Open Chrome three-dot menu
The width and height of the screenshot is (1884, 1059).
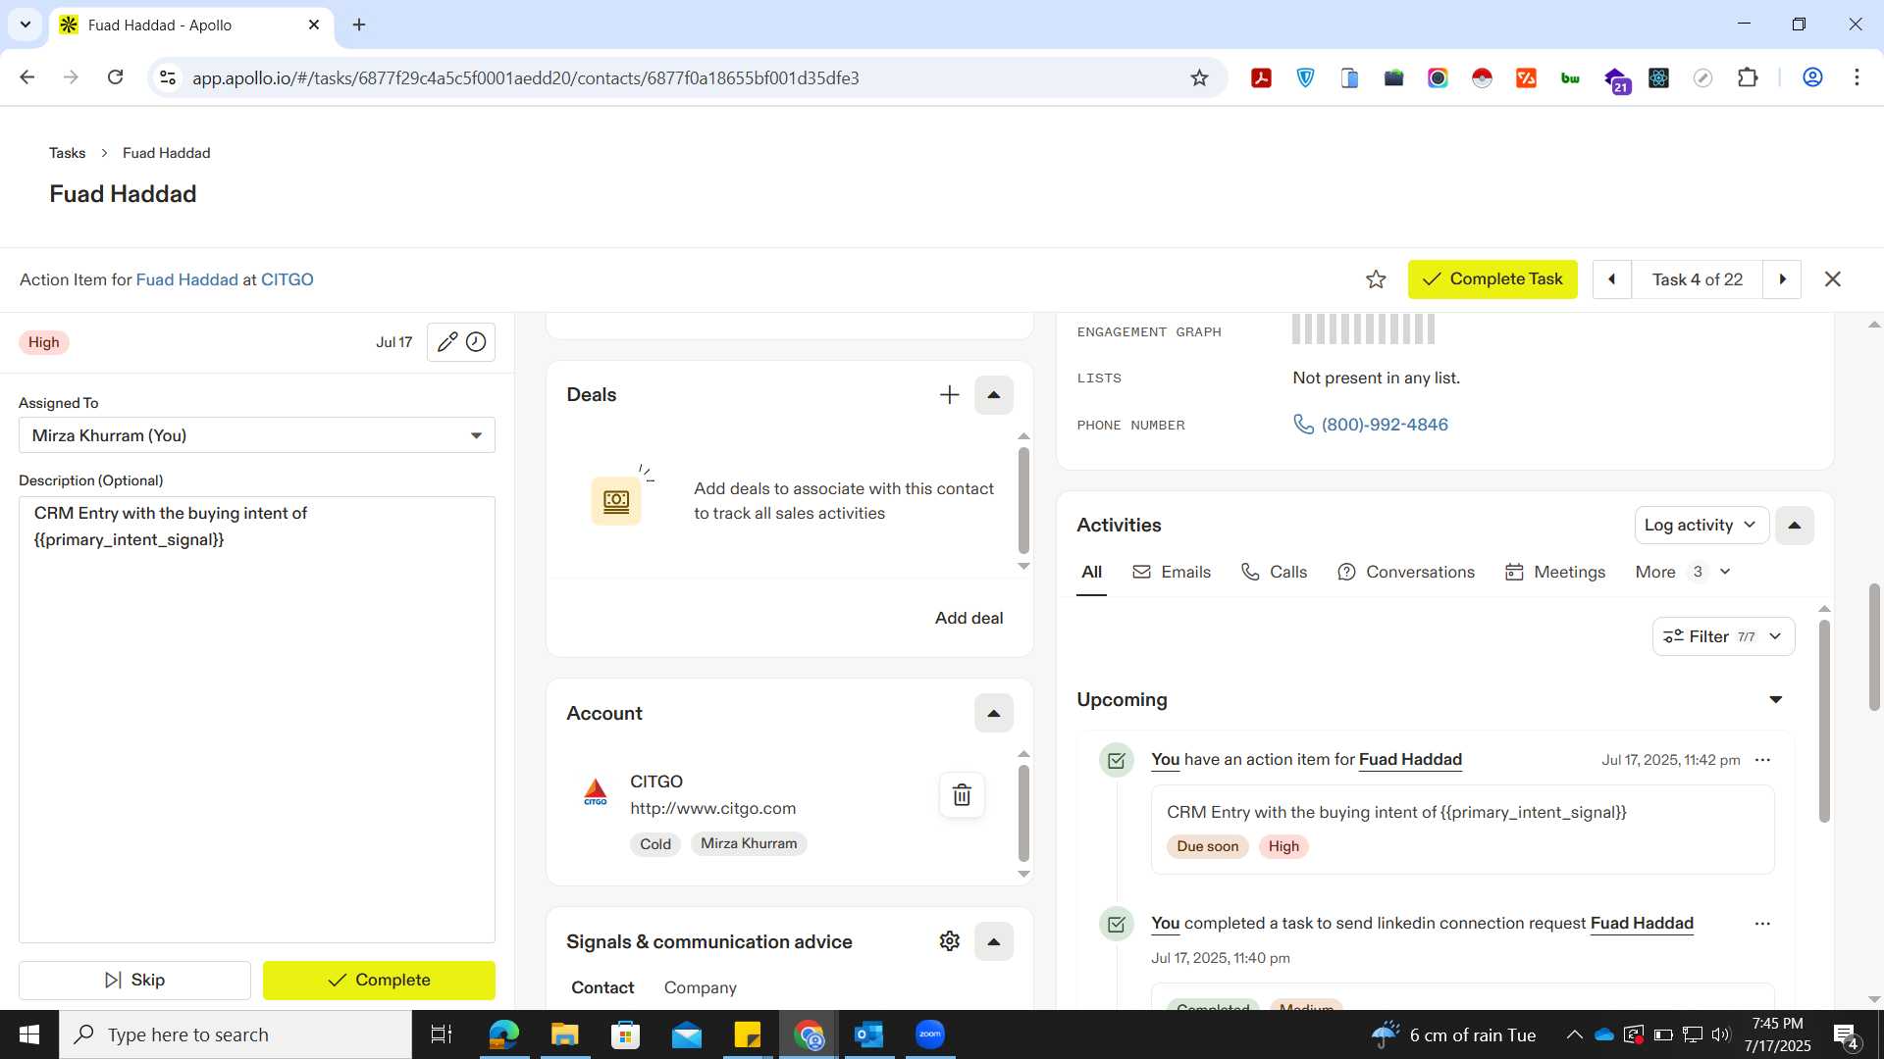(1857, 77)
